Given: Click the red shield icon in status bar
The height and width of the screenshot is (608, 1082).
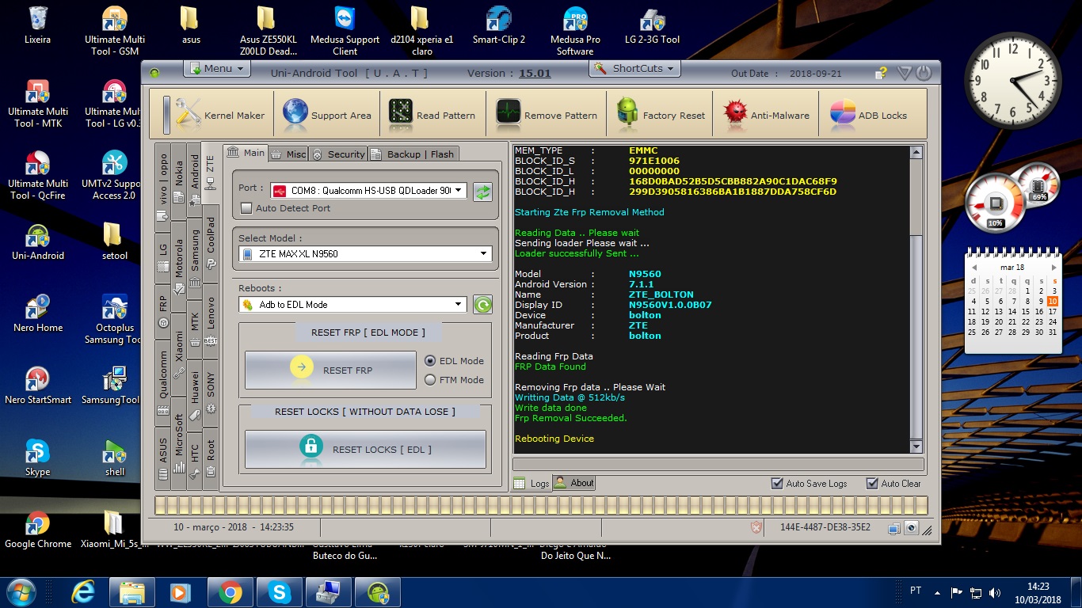Looking at the screenshot, I should coord(756,527).
